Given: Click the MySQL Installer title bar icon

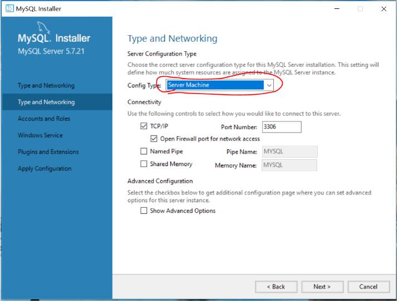Looking at the screenshot, I should pyautogui.click(x=7, y=8).
